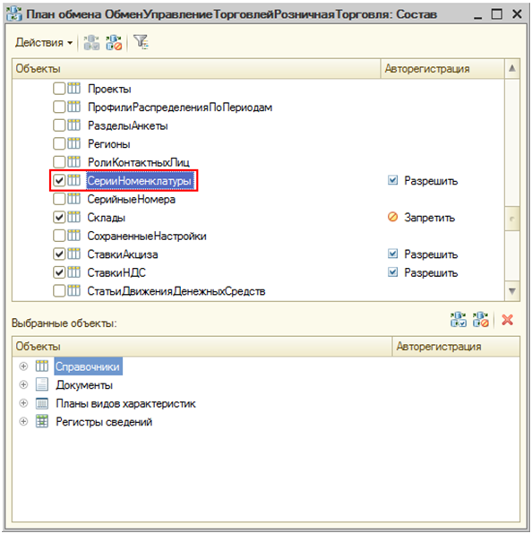Expand the Справочники tree node
This screenshot has width=532, height=534.
point(23,366)
